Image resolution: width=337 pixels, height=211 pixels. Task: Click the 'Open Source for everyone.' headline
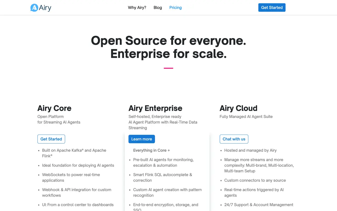[168, 41]
